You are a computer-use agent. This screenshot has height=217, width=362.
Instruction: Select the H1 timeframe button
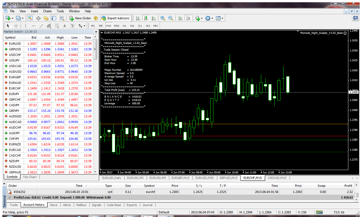[125, 26]
